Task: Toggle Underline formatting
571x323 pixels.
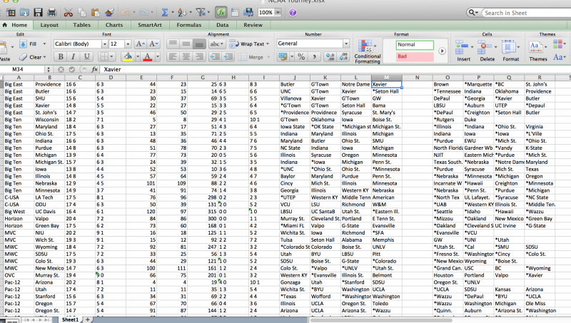Action: click(86, 57)
